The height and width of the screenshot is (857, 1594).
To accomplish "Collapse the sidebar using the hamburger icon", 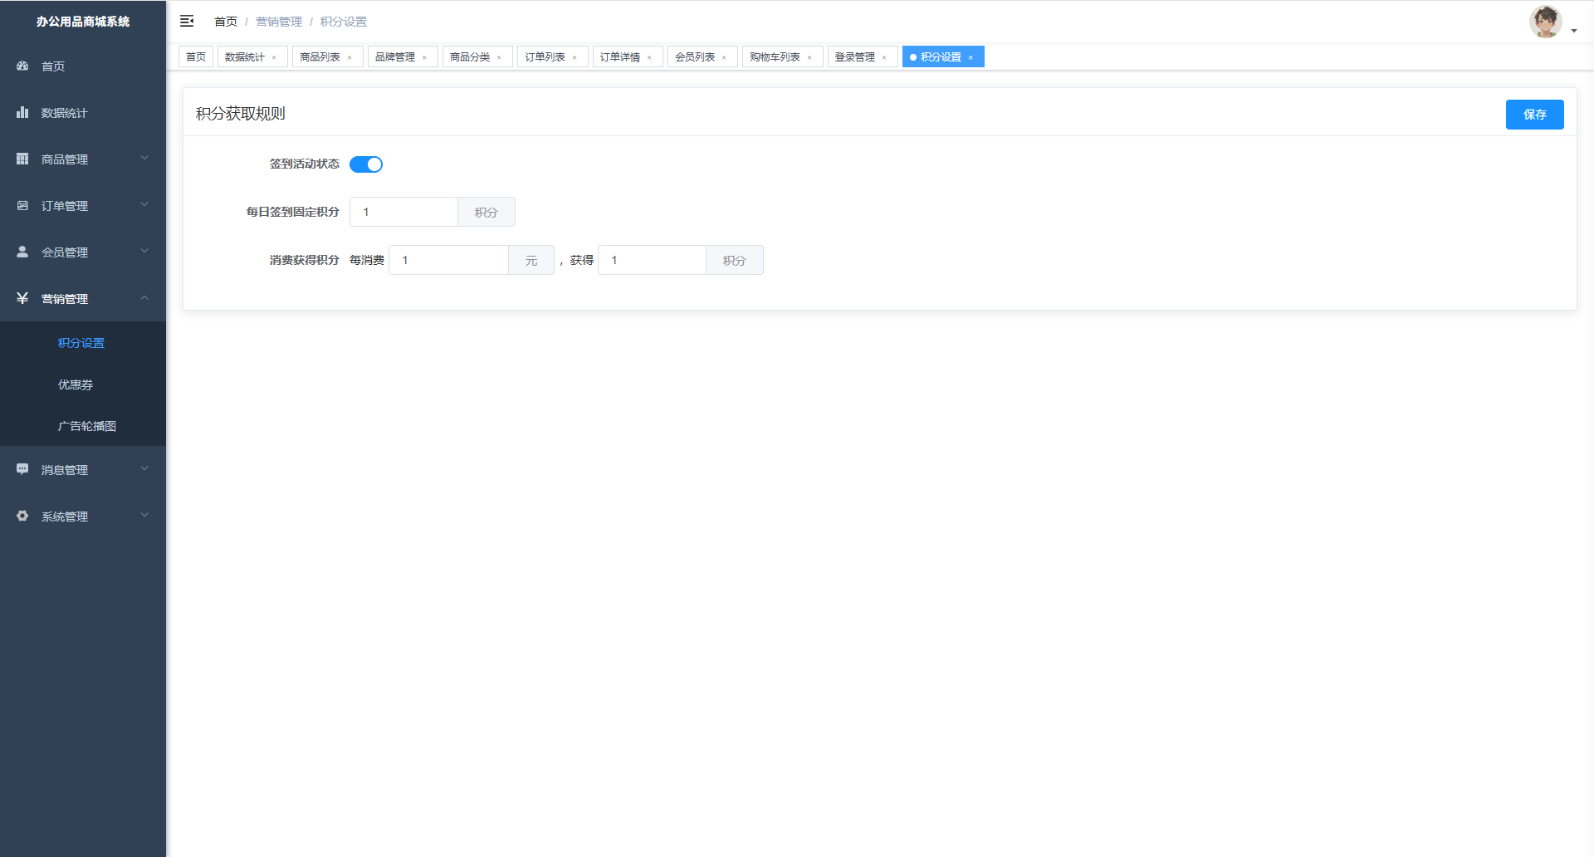I will [x=187, y=21].
